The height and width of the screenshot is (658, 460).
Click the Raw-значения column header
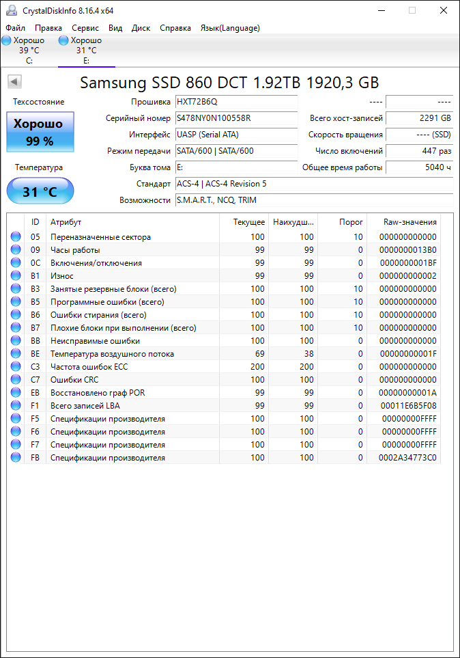[403, 222]
